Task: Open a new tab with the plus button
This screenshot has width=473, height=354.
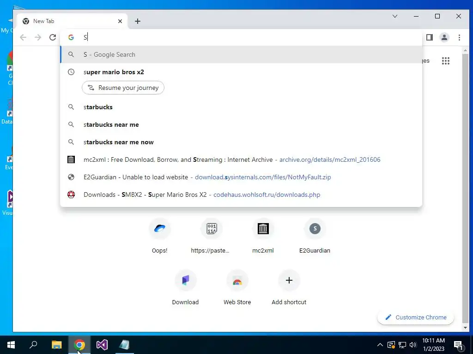Action: pos(138,21)
